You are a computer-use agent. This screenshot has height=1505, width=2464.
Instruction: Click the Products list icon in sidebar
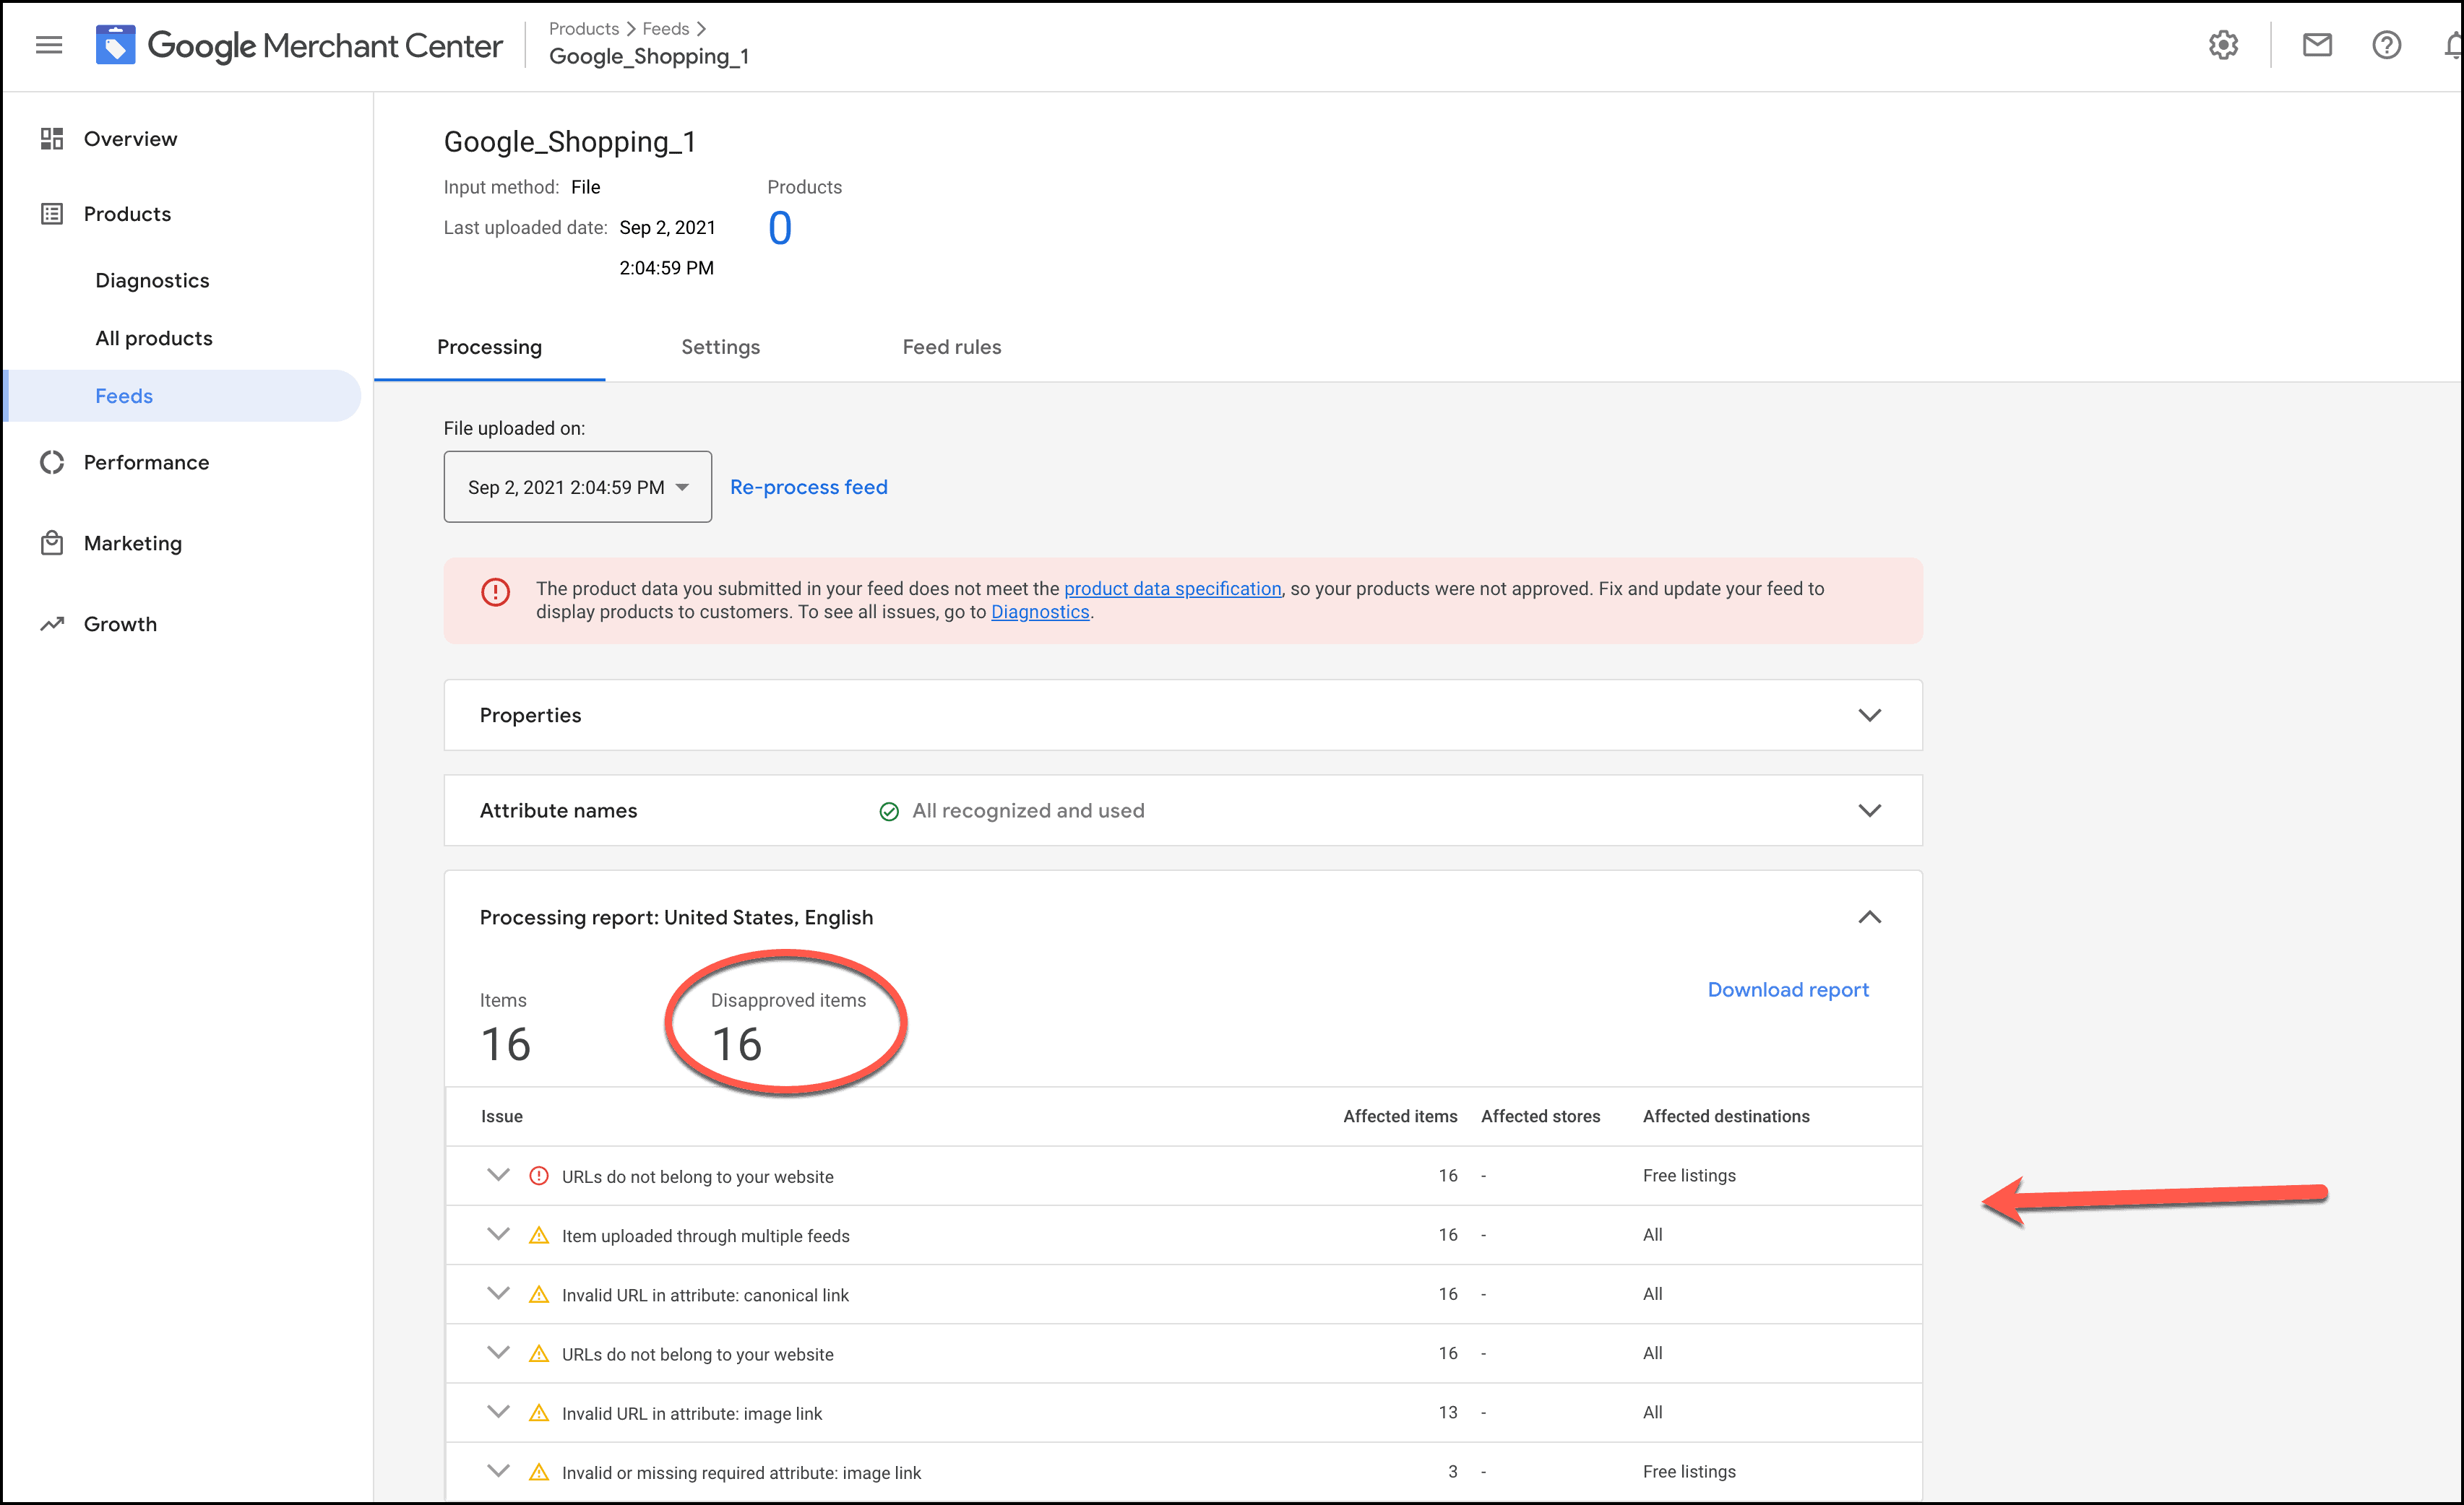tap(52, 214)
